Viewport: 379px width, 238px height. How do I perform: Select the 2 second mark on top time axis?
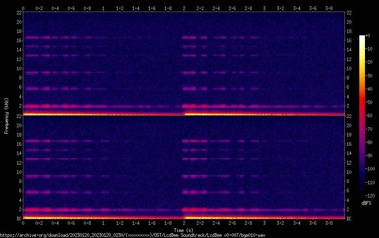pyautogui.click(x=184, y=8)
